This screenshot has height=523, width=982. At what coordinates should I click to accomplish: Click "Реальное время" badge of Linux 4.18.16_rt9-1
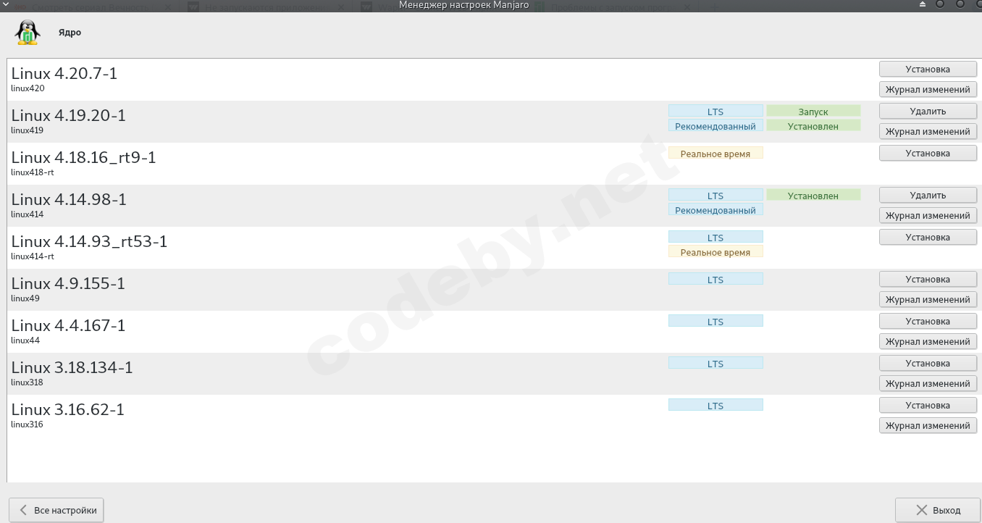pos(715,154)
